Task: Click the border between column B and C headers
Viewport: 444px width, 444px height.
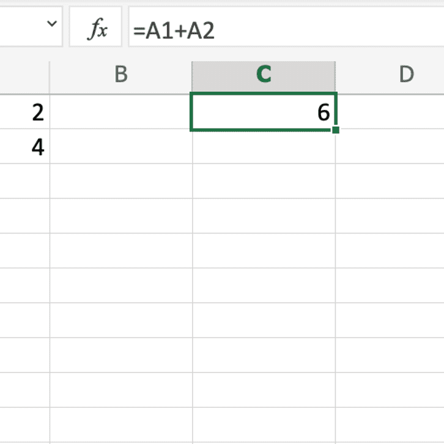Action: [x=192, y=76]
